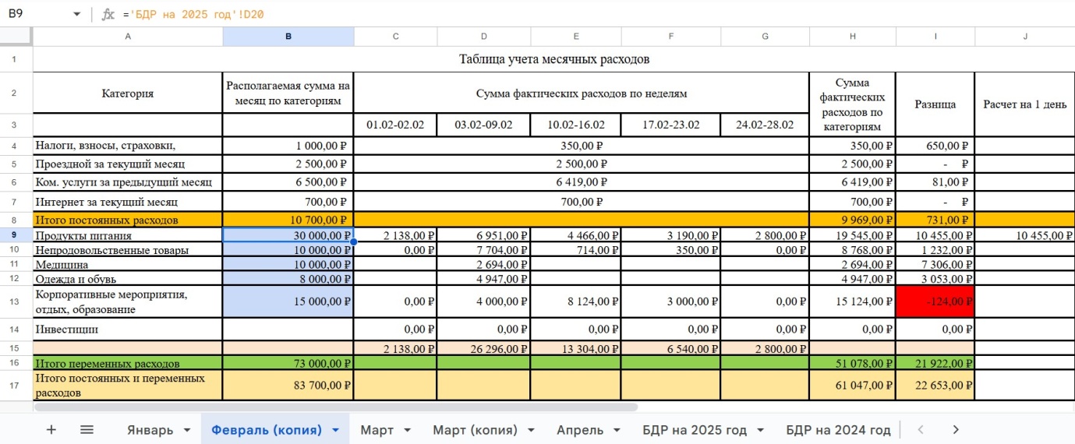Open the Февраль (копия) tab menu arrow

[335, 431]
